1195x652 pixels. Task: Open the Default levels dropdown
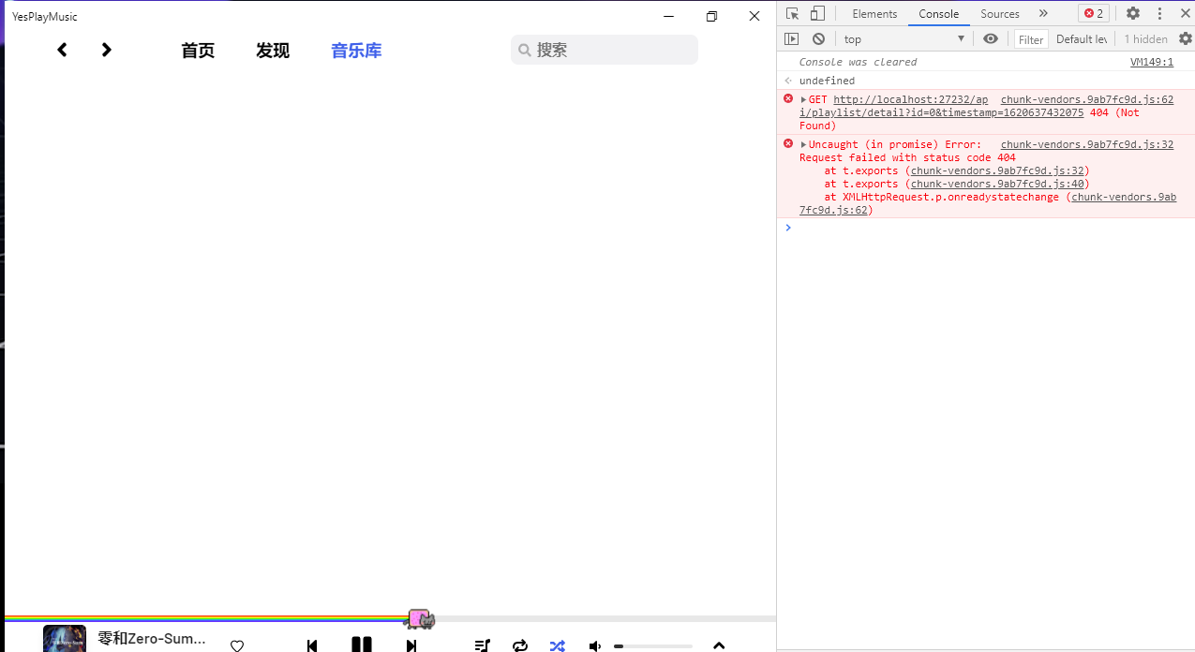1082,38
